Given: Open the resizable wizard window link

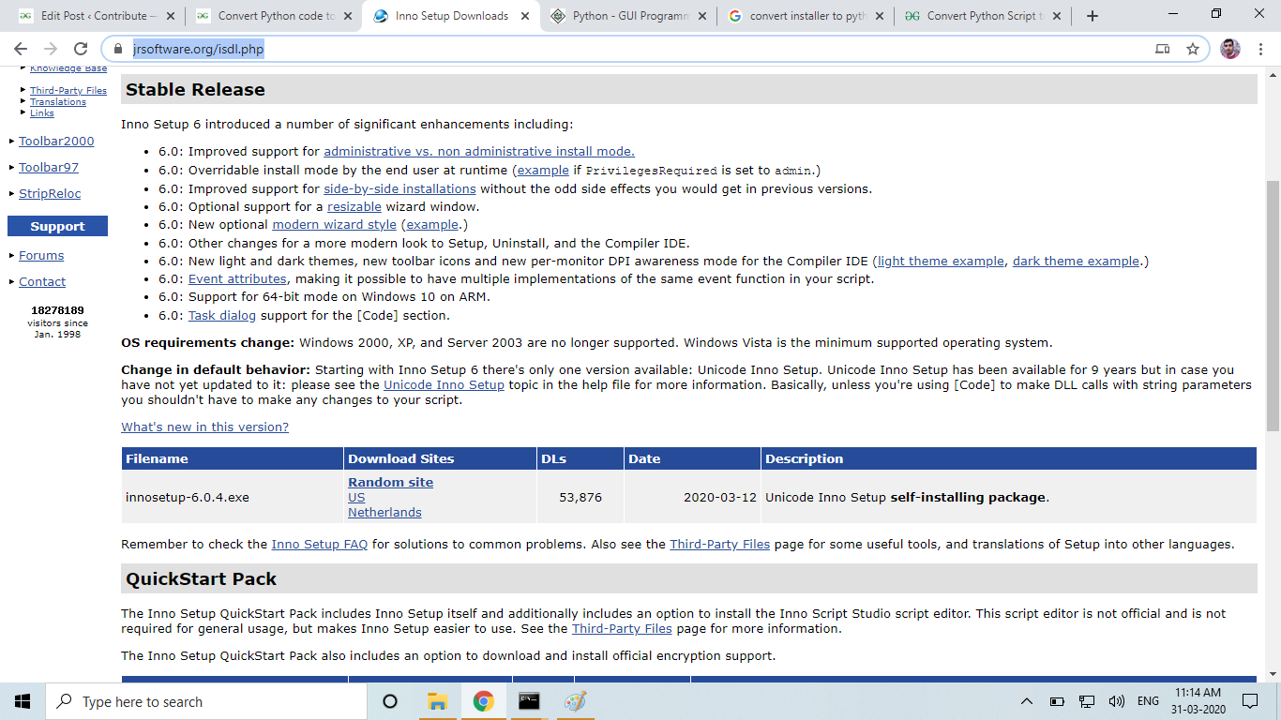Looking at the screenshot, I should pyautogui.click(x=354, y=207).
